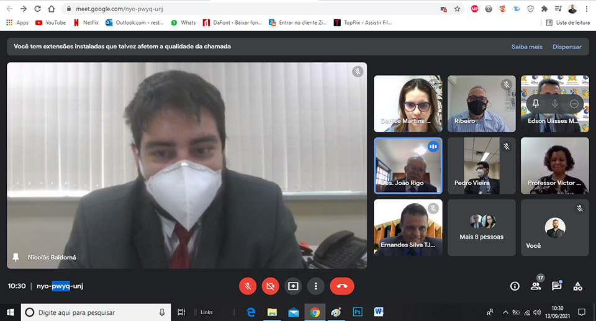Open more options three-dot menu
Screen dimensions: 596x321
pos(316,286)
